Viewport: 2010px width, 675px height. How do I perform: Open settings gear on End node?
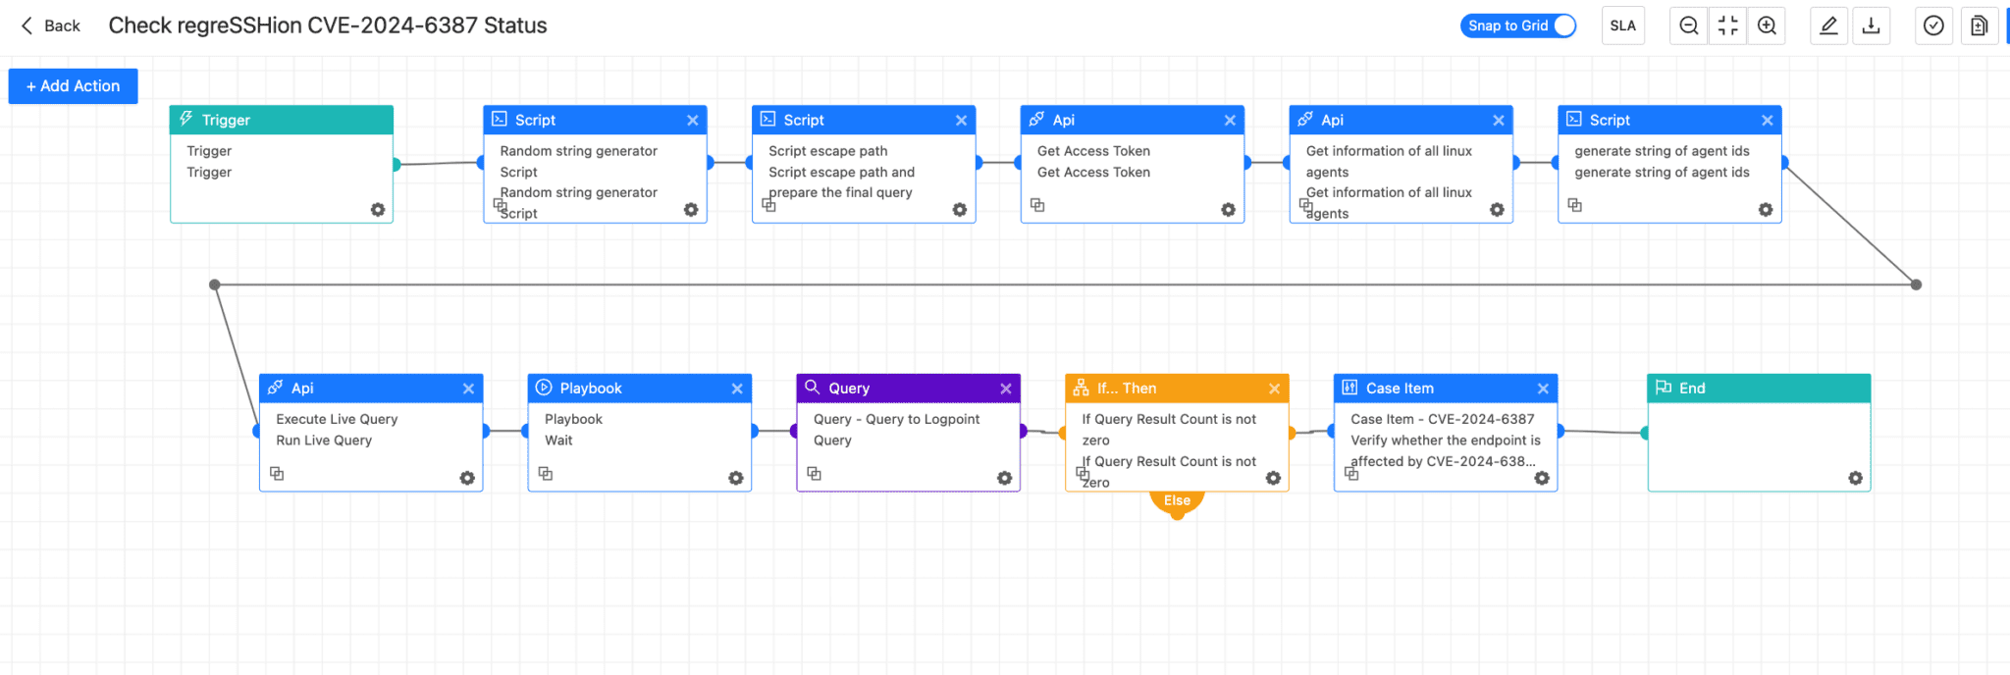pos(1855,478)
